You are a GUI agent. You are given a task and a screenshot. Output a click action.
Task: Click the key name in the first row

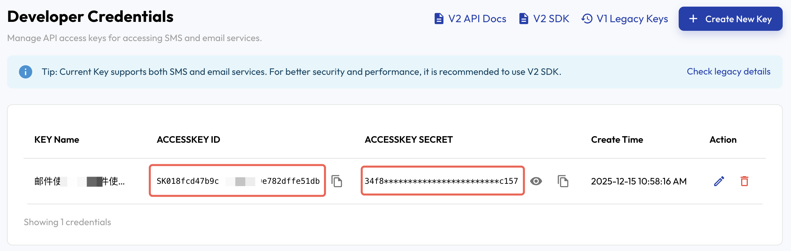pos(79,181)
